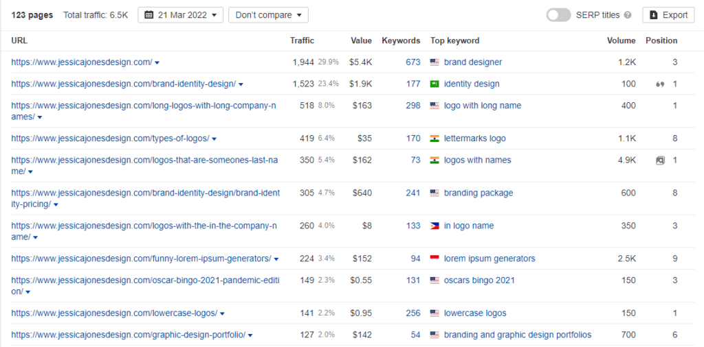
Task: Open the 673 keywords count link
Action: 413,62
